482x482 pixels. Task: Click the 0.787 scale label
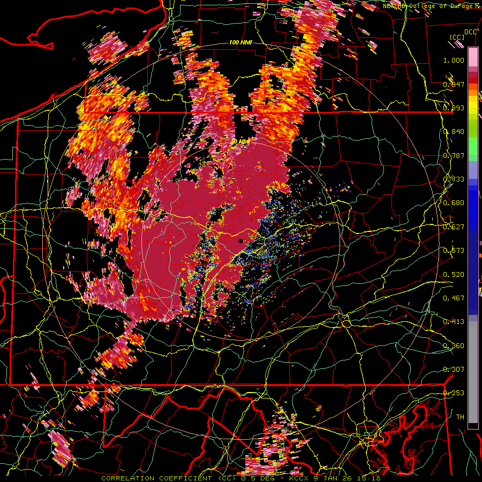point(454,155)
